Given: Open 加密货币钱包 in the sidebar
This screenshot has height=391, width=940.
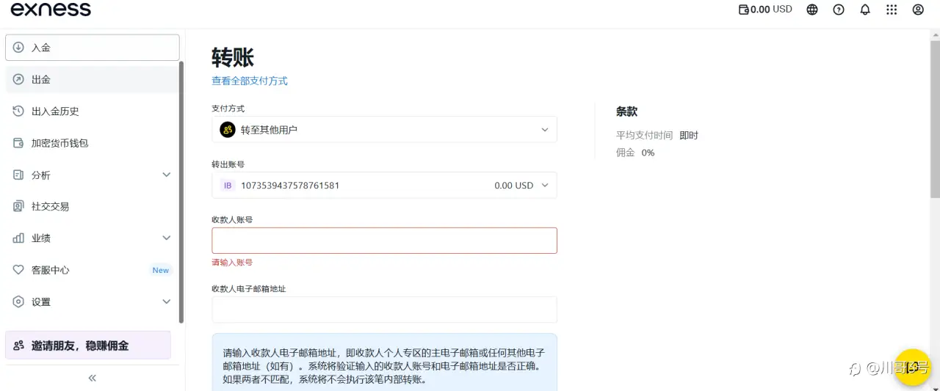Looking at the screenshot, I should [x=59, y=143].
